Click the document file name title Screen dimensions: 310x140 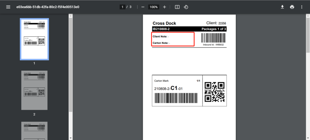pos(48,7)
